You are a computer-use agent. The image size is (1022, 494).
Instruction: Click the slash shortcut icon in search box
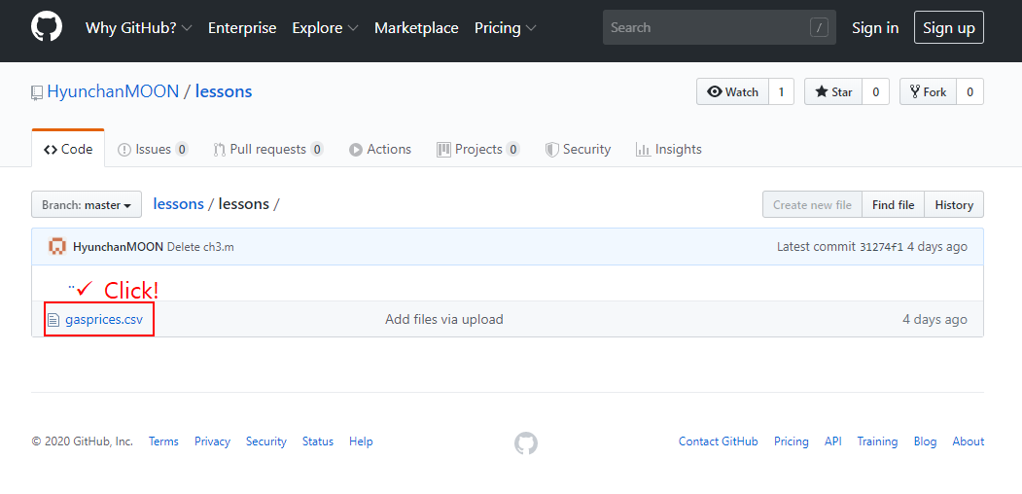pos(819,27)
